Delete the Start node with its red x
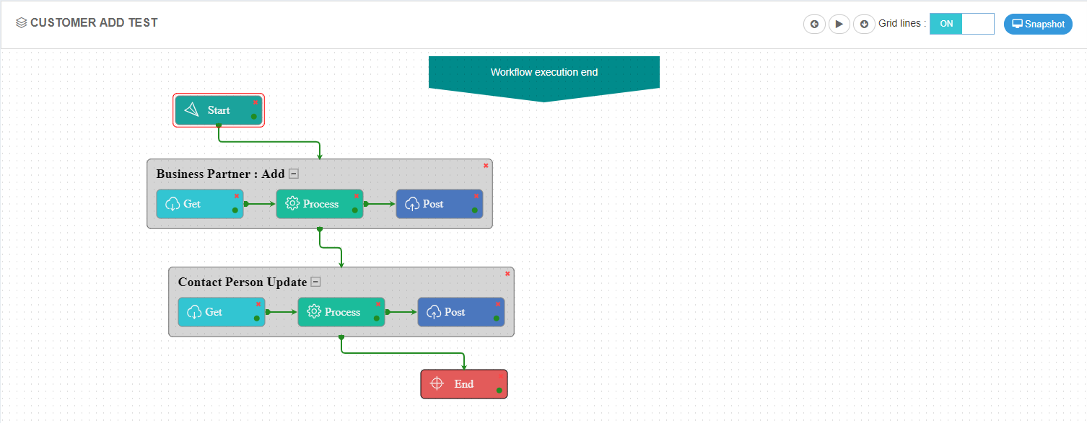This screenshot has width=1087, height=423. pyautogui.click(x=254, y=101)
